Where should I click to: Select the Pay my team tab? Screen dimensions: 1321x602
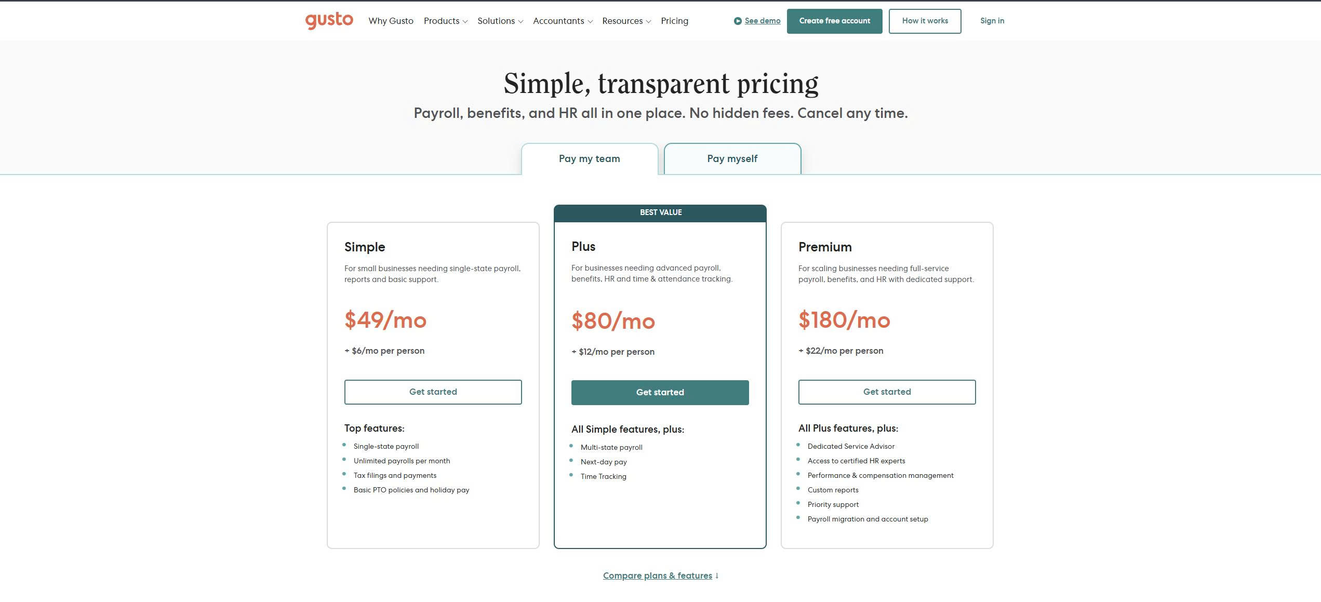(589, 158)
